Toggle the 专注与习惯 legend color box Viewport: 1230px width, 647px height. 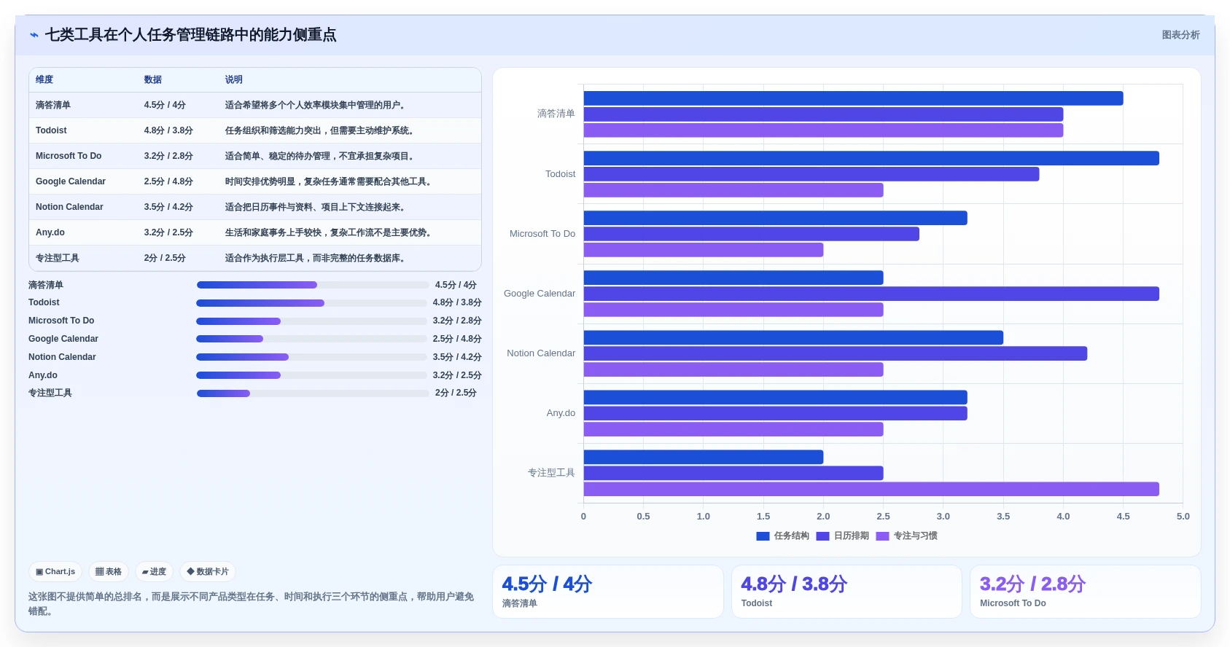tap(882, 536)
